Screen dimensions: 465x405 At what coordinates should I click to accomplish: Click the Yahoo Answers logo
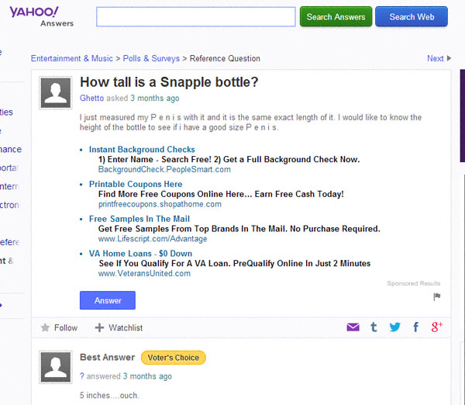click(36, 15)
